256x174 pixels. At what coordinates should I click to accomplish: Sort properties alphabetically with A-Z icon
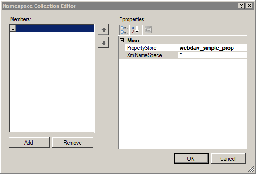pos(135,30)
